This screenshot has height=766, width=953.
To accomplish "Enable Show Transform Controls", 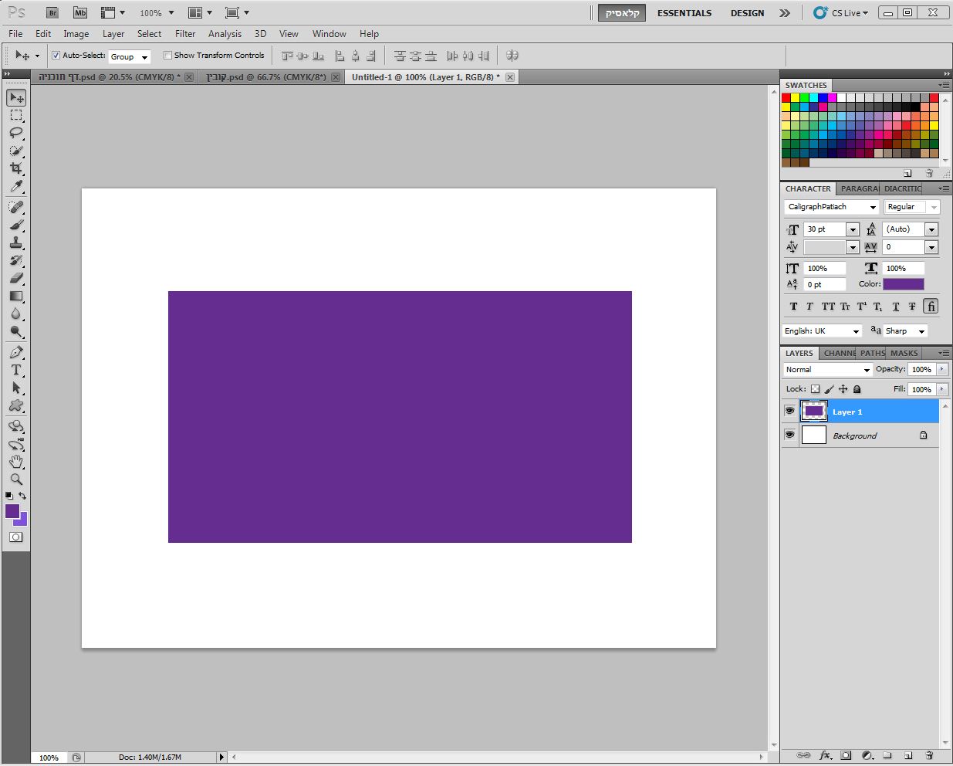I will [x=167, y=56].
